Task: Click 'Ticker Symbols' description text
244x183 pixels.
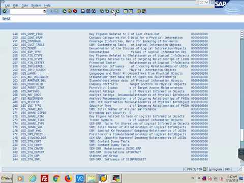Action: pos(101,120)
